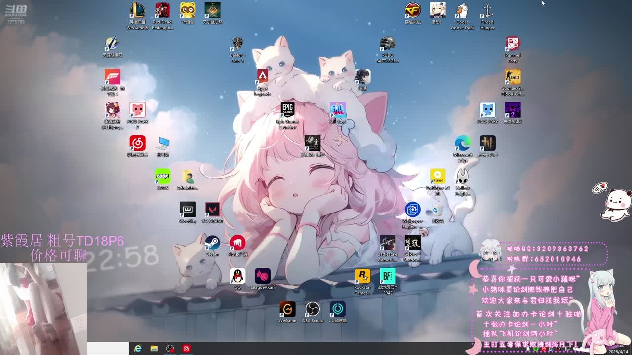Open the OBS Studio desktop icon
This screenshot has width=632, height=355.
[x=313, y=312]
